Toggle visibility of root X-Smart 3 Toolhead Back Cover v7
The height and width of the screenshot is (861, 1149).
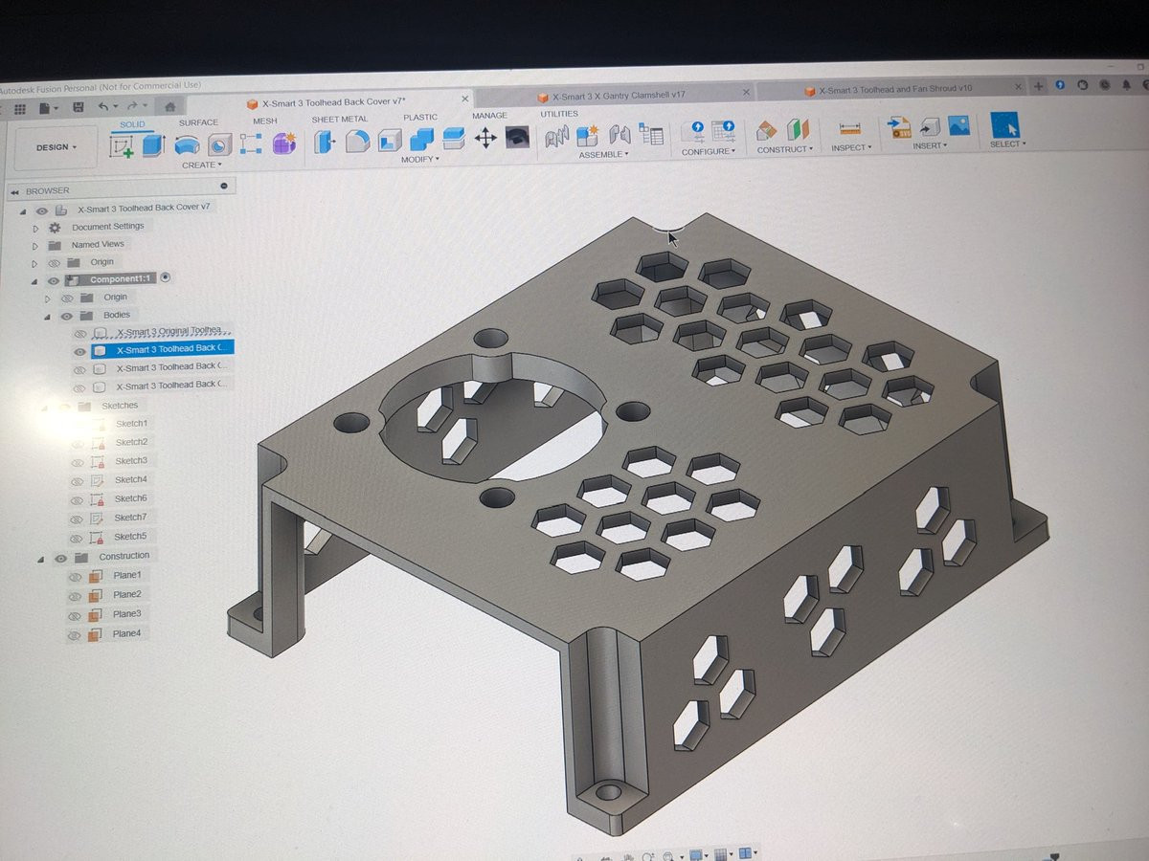pyautogui.click(x=42, y=210)
